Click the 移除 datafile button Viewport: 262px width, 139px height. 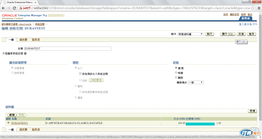21,115
